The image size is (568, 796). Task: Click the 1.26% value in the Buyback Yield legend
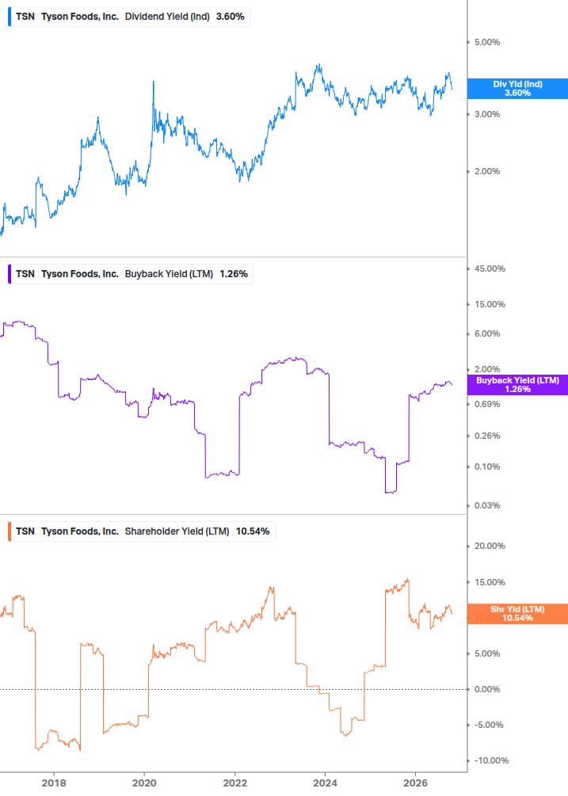point(234,274)
